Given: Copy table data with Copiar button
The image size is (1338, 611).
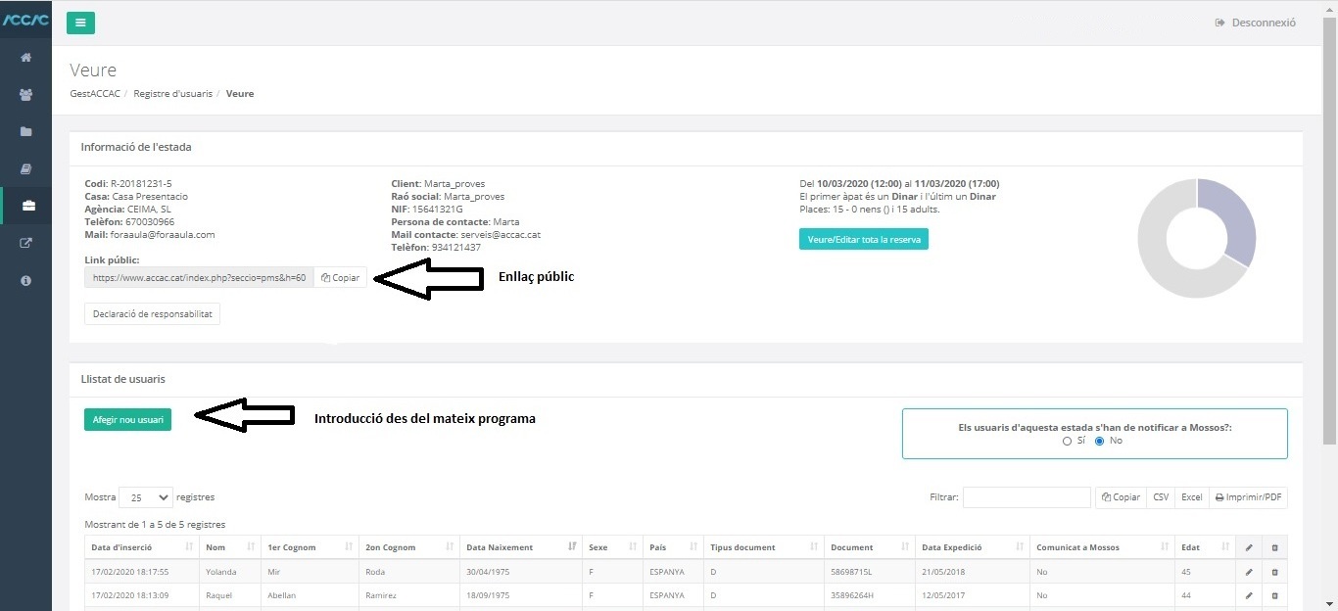Looking at the screenshot, I should click(x=1121, y=497).
